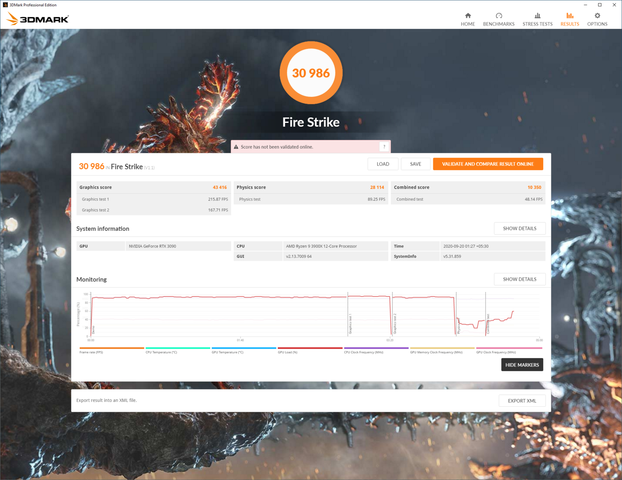Screen dimensions: 622x480
Task: Click the GUI version v2.13.7009 64
Action: 299,256
